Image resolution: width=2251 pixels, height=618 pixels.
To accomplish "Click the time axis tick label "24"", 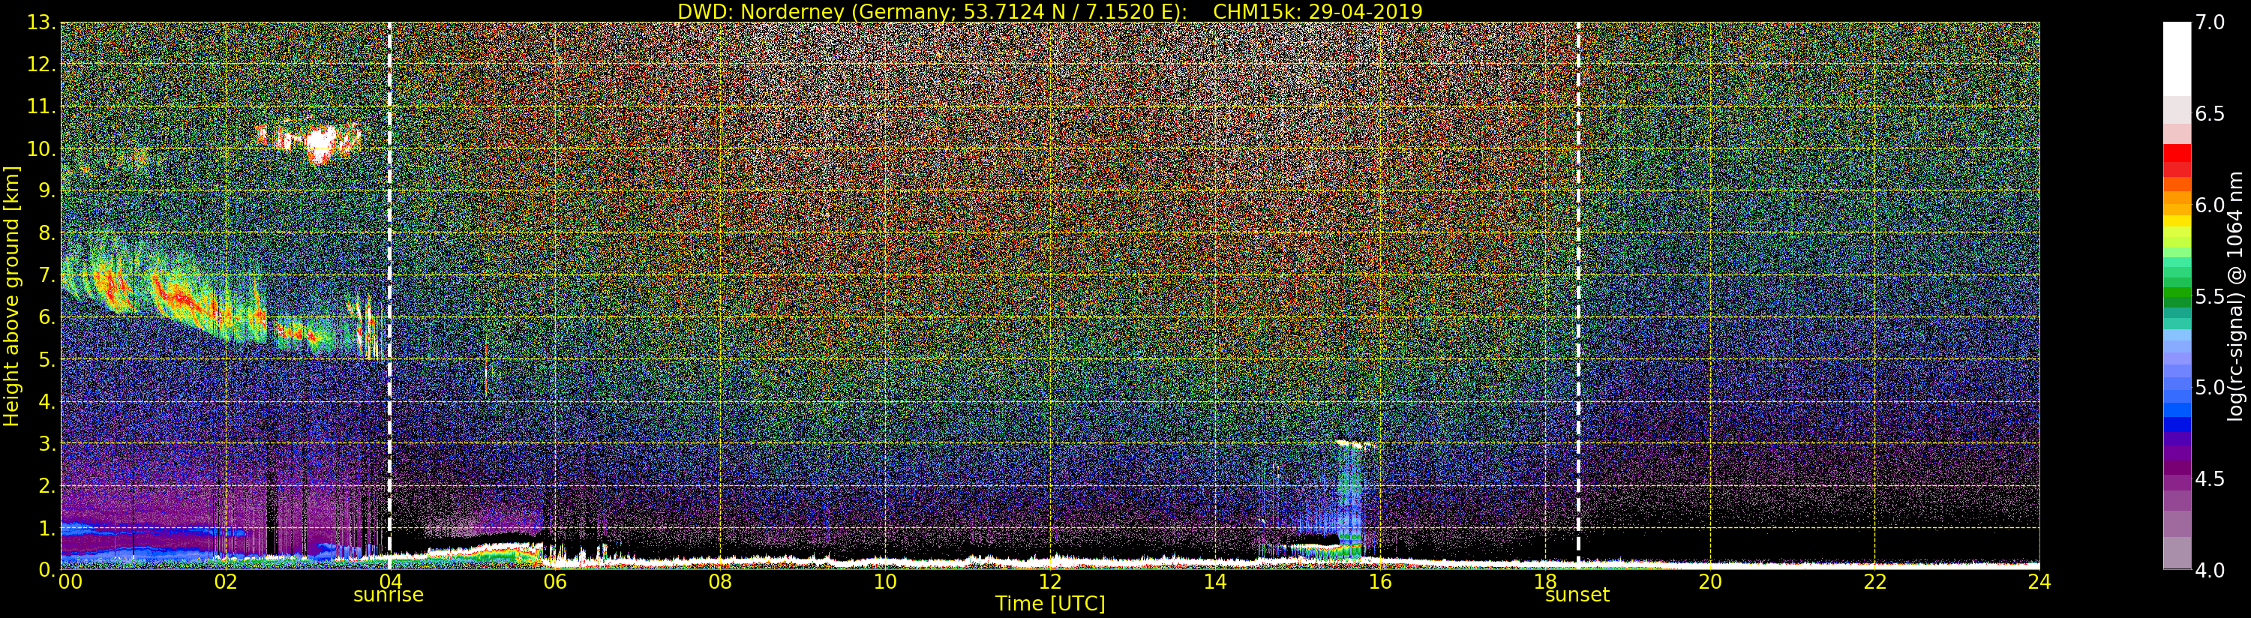I will tap(2039, 582).
